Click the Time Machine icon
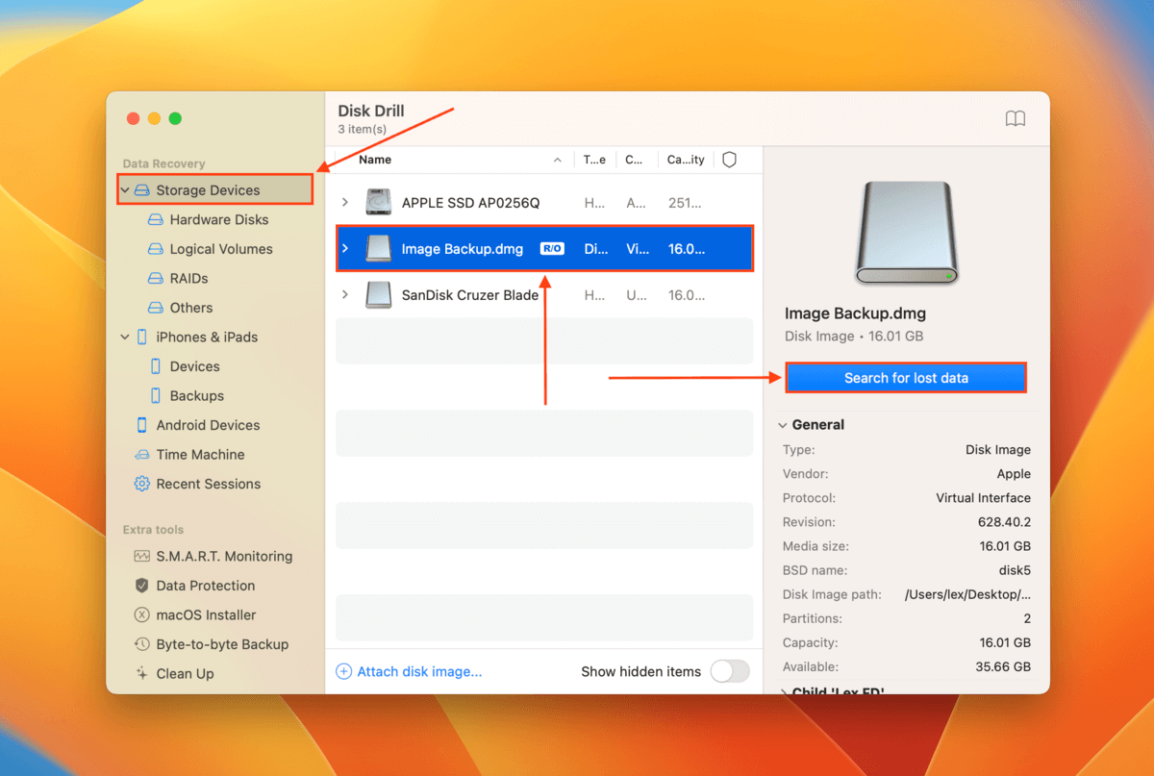The width and height of the screenshot is (1154, 776). tap(142, 455)
